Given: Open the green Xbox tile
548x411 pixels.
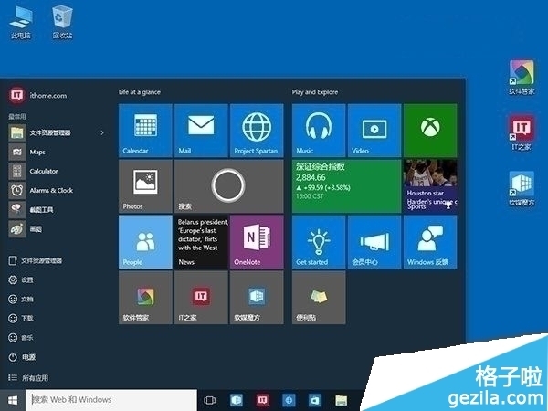Looking at the screenshot, I should (430, 131).
